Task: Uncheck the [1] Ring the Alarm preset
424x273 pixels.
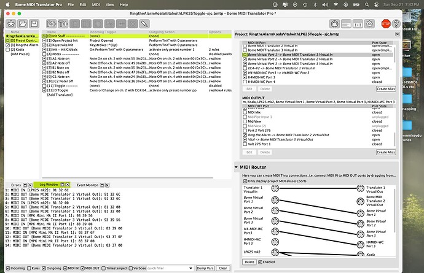Action: click(x=8, y=45)
